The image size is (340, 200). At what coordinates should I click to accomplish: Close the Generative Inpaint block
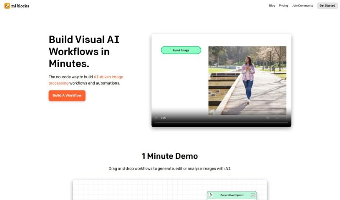click(253, 195)
